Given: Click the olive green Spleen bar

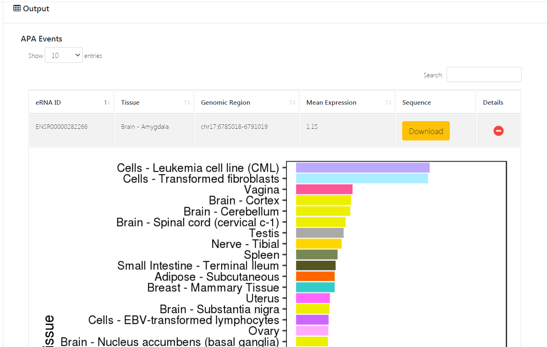Looking at the screenshot, I should click(317, 255).
